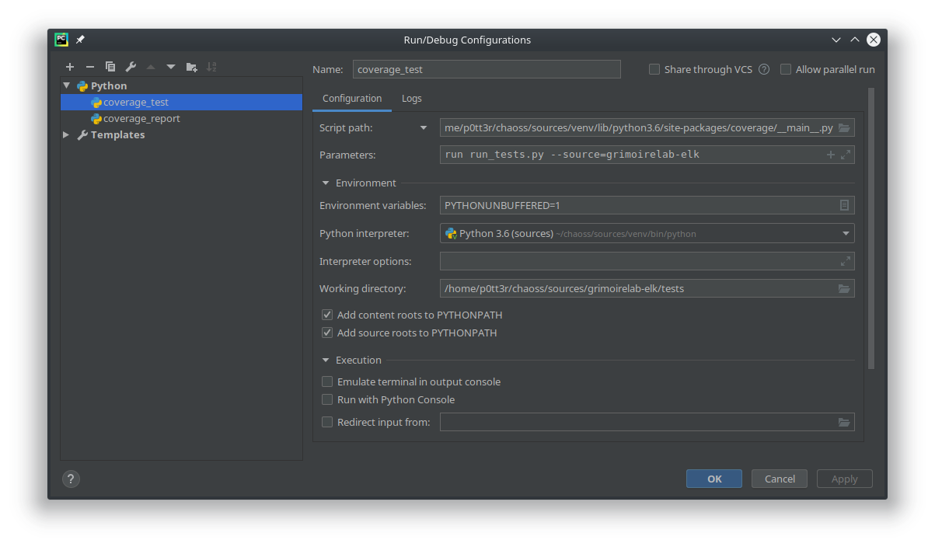Copy the coverage_test configuration
935x547 pixels.
110,67
